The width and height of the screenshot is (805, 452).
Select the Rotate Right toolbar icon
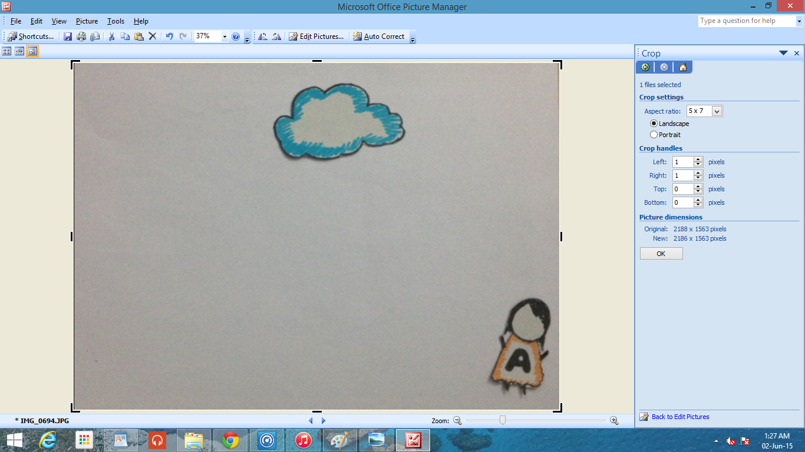[276, 36]
